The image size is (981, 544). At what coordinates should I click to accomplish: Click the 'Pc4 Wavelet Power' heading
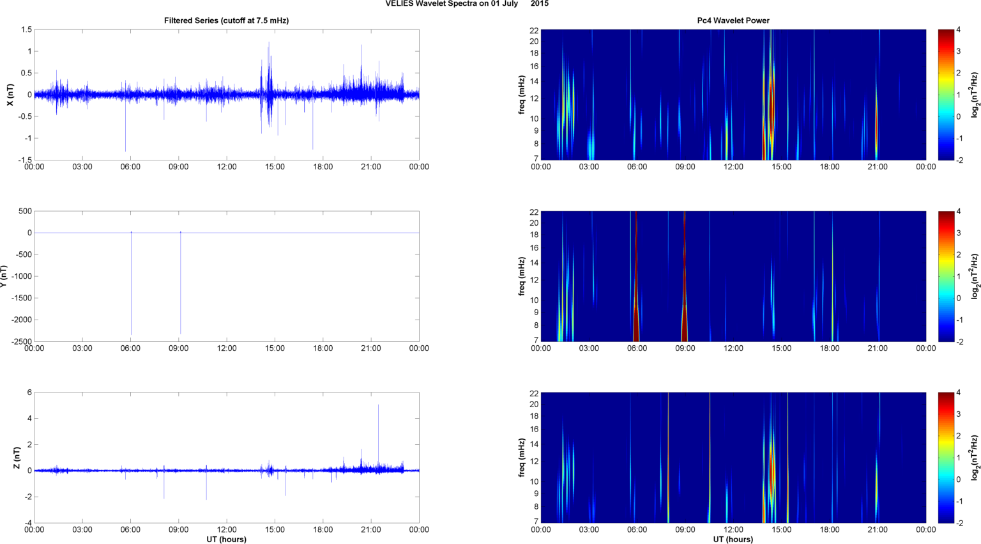733,20
